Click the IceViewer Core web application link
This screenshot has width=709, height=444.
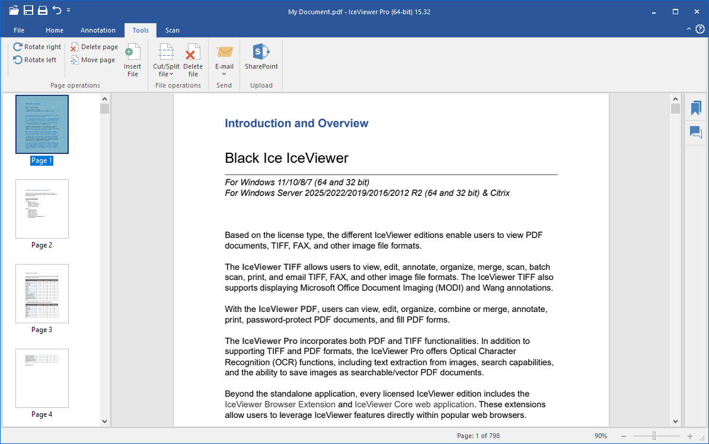[414, 404]
